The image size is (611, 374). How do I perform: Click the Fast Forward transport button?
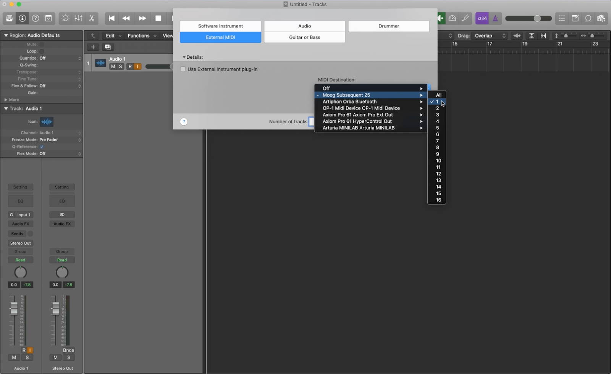pyautogui.click(x=142, y=18)
